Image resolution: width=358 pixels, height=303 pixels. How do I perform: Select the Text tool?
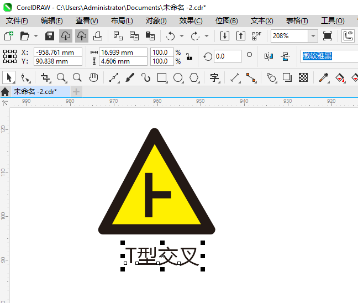point(214,78)
